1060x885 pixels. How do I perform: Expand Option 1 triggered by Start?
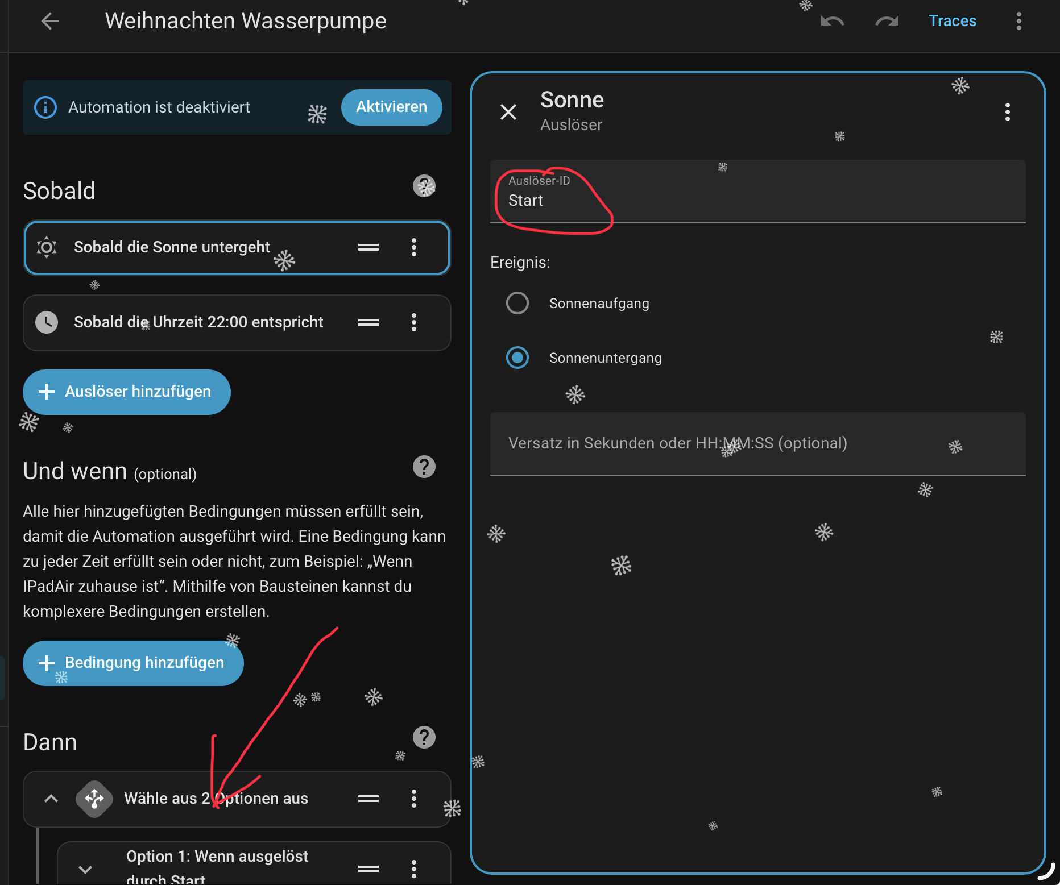85,869
